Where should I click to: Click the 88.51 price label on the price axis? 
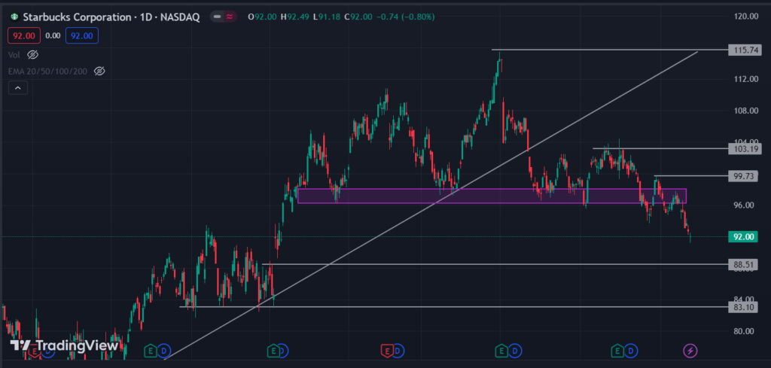(x=743, y=265)
